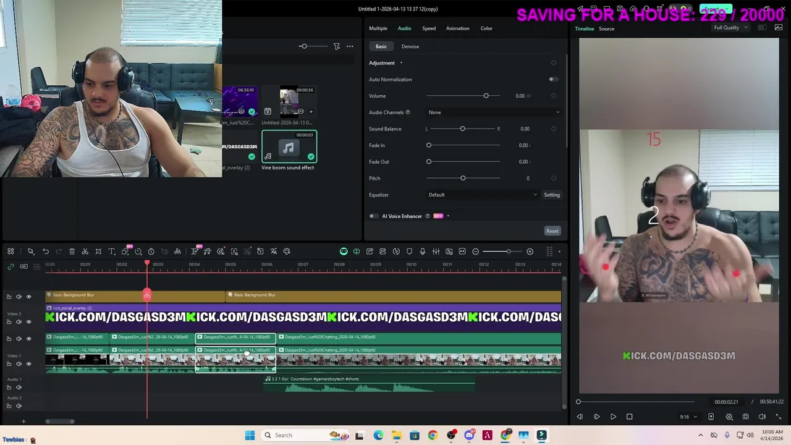This screenshot has height=445, width=791.
Task: Select the Split scissors tool in timeline toolbar
Action: 85,252
